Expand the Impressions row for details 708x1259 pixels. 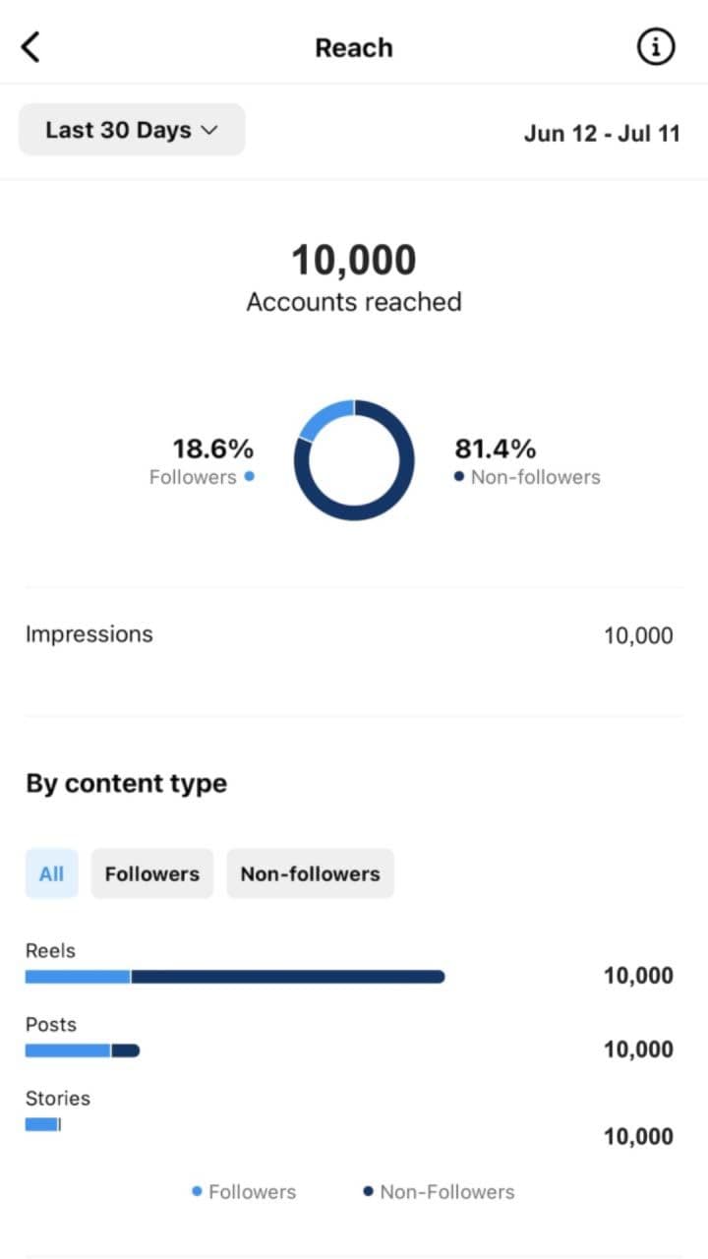354,634
